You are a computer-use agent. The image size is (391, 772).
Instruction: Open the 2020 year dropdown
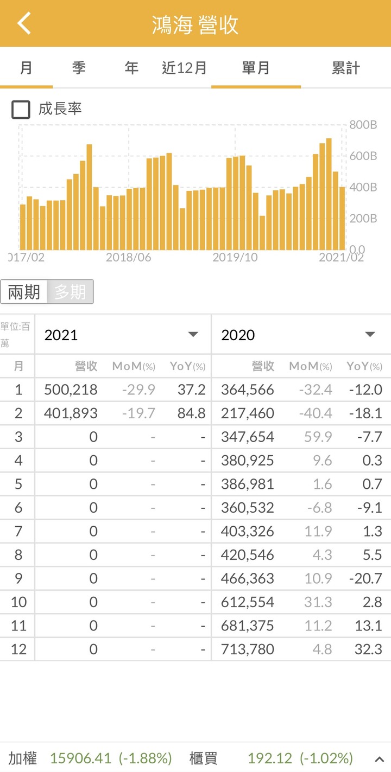(300, 335)
